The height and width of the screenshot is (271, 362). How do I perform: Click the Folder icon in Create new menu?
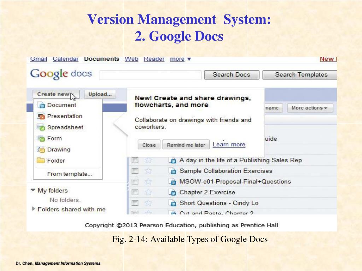[41, 161]
